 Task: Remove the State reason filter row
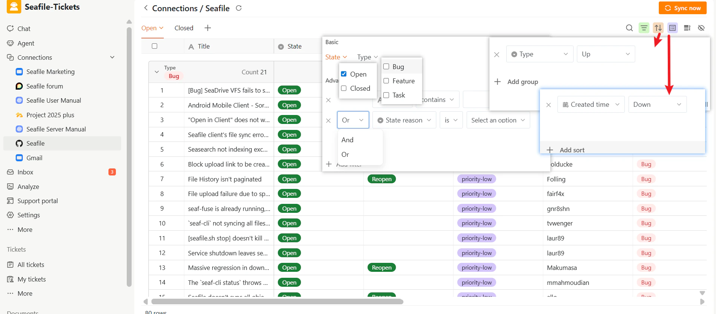(x=328, y=121)
